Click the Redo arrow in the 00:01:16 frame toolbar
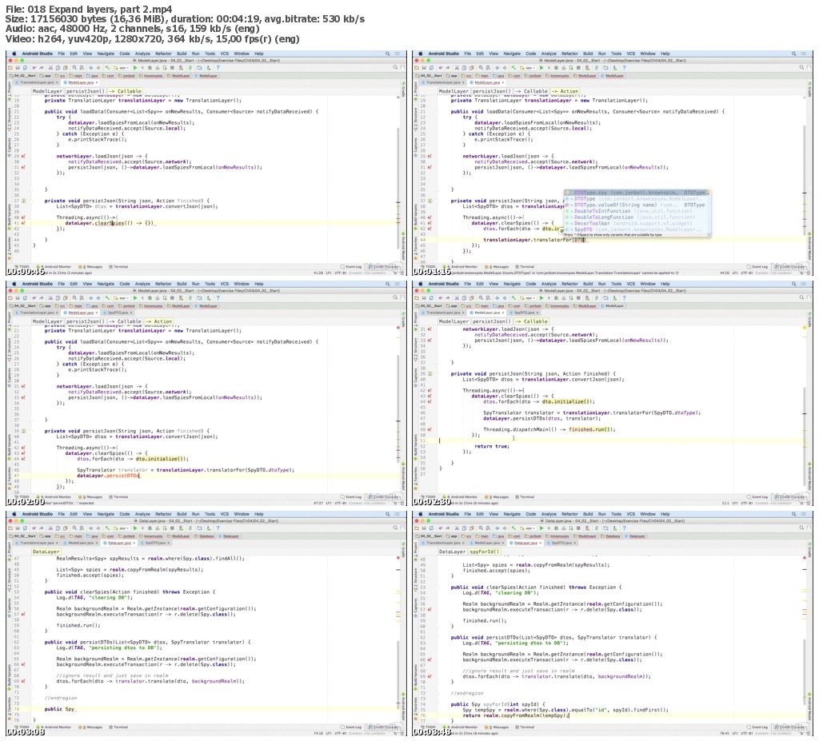 click(448, 68)
